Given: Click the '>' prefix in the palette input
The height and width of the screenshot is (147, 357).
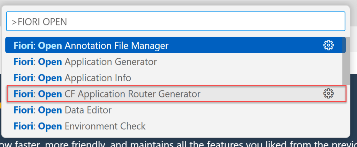Looking at the screenshot, I should point(14,22).
